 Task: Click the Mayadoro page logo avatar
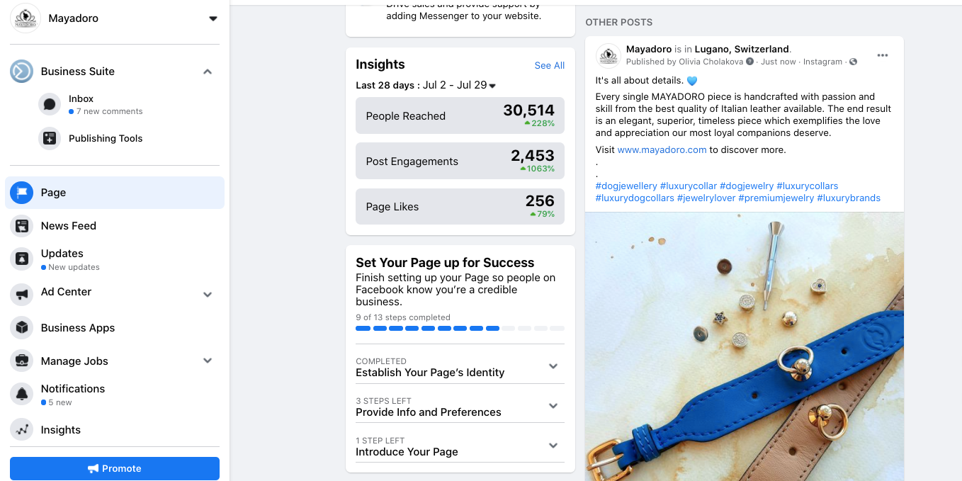tap(26, 18)
